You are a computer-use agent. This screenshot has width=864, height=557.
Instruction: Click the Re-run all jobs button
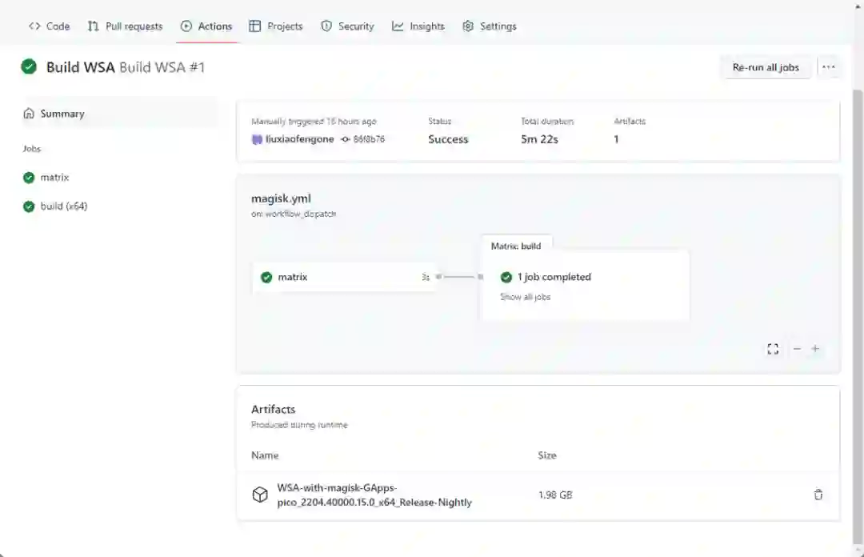(766, 67)
